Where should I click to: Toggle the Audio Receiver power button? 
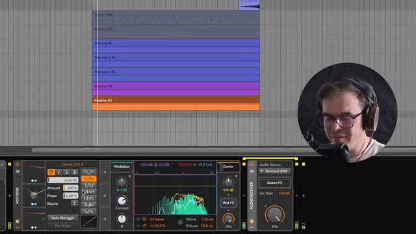click(252, 164)
